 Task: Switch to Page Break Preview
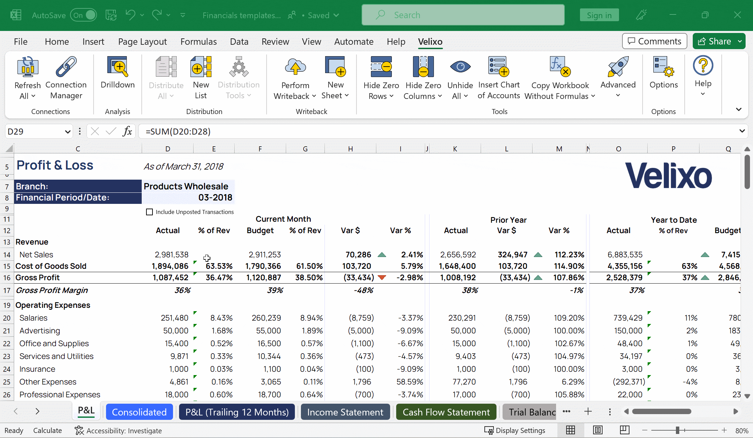tap(625, 430)
